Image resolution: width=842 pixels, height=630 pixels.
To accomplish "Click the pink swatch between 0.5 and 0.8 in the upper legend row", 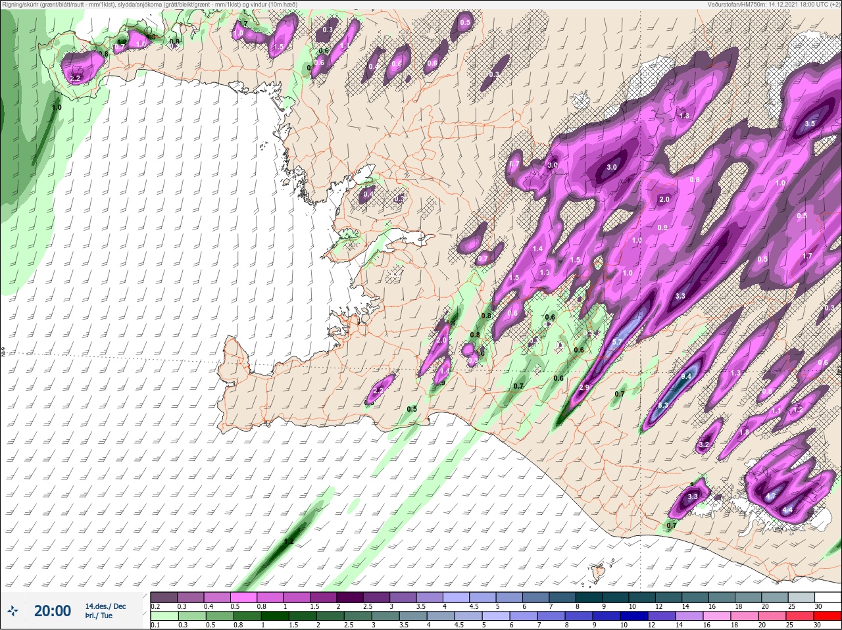I will point(244,597).
